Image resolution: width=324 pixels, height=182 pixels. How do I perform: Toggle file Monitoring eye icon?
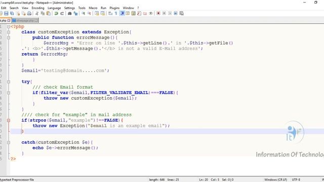click(151, 14)
